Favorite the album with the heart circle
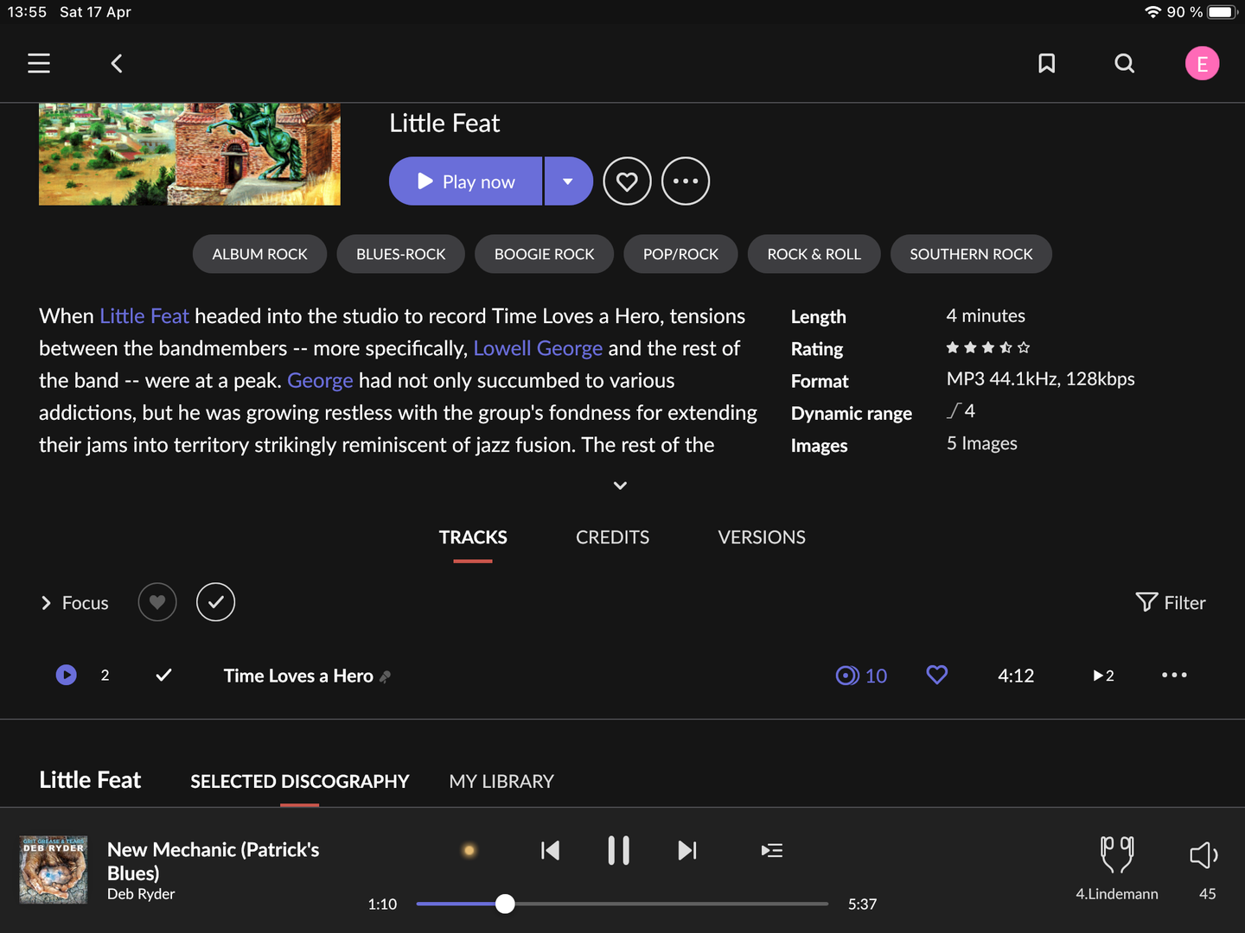 (x=627, y=181)
